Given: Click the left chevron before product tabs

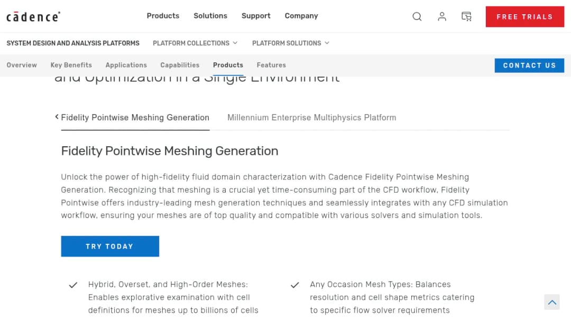Looking at the screenshot, I should coord(57,117).
